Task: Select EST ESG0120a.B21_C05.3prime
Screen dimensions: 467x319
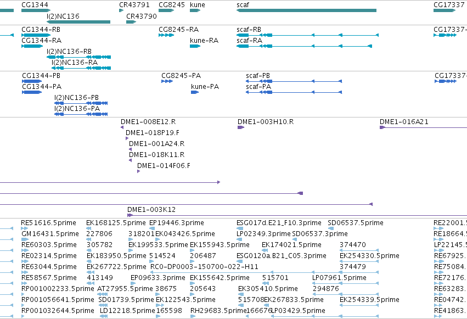Action: [239, 261]
